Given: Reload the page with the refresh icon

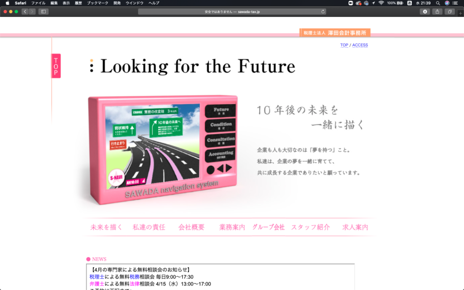Looking at the screenshot, I should [323, 11].
